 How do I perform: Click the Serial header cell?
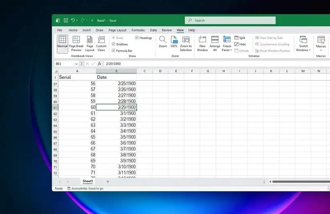pyautogui.click(x=77, y=77)
